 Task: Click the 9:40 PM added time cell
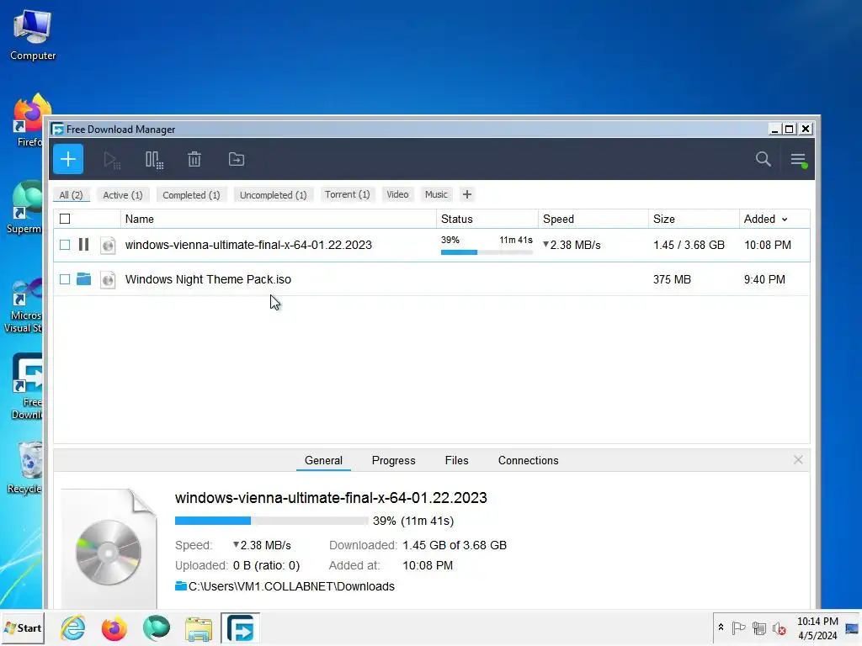(x=764, y=279)
